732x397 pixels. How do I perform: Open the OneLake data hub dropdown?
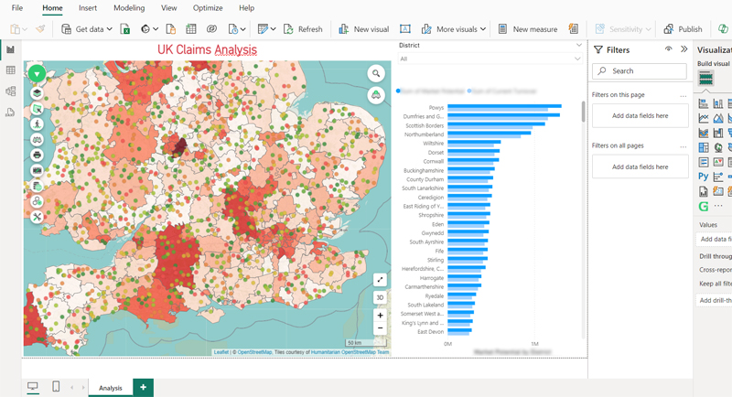(x=149, y=29)
